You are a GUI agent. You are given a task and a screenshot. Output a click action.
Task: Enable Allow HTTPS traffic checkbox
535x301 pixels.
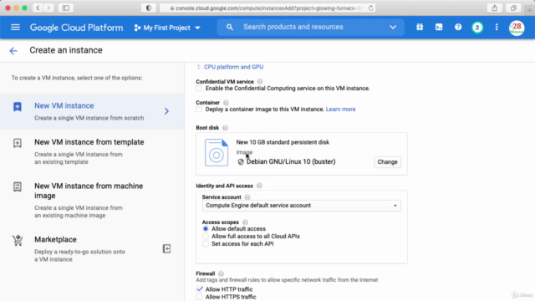pyautogui.click(x=199, y=297)
